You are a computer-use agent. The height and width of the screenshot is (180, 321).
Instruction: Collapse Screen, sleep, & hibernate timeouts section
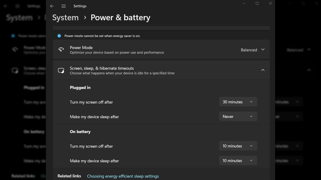click(263, 70)
